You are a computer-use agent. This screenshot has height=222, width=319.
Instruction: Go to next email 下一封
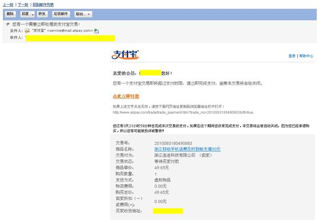(x=23, y=5)
